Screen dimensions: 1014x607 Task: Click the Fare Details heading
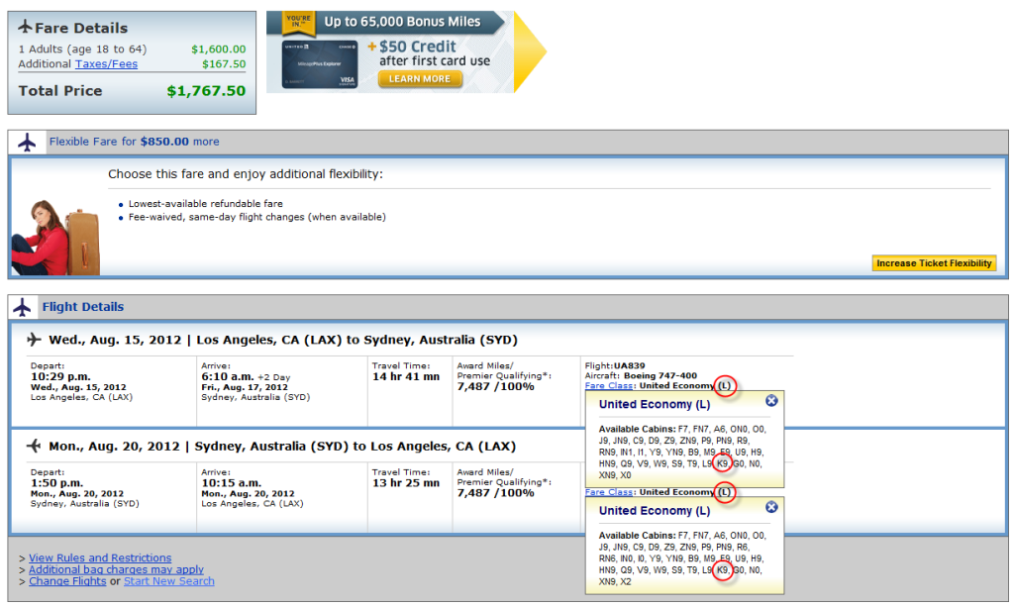(x=81, y=28)
